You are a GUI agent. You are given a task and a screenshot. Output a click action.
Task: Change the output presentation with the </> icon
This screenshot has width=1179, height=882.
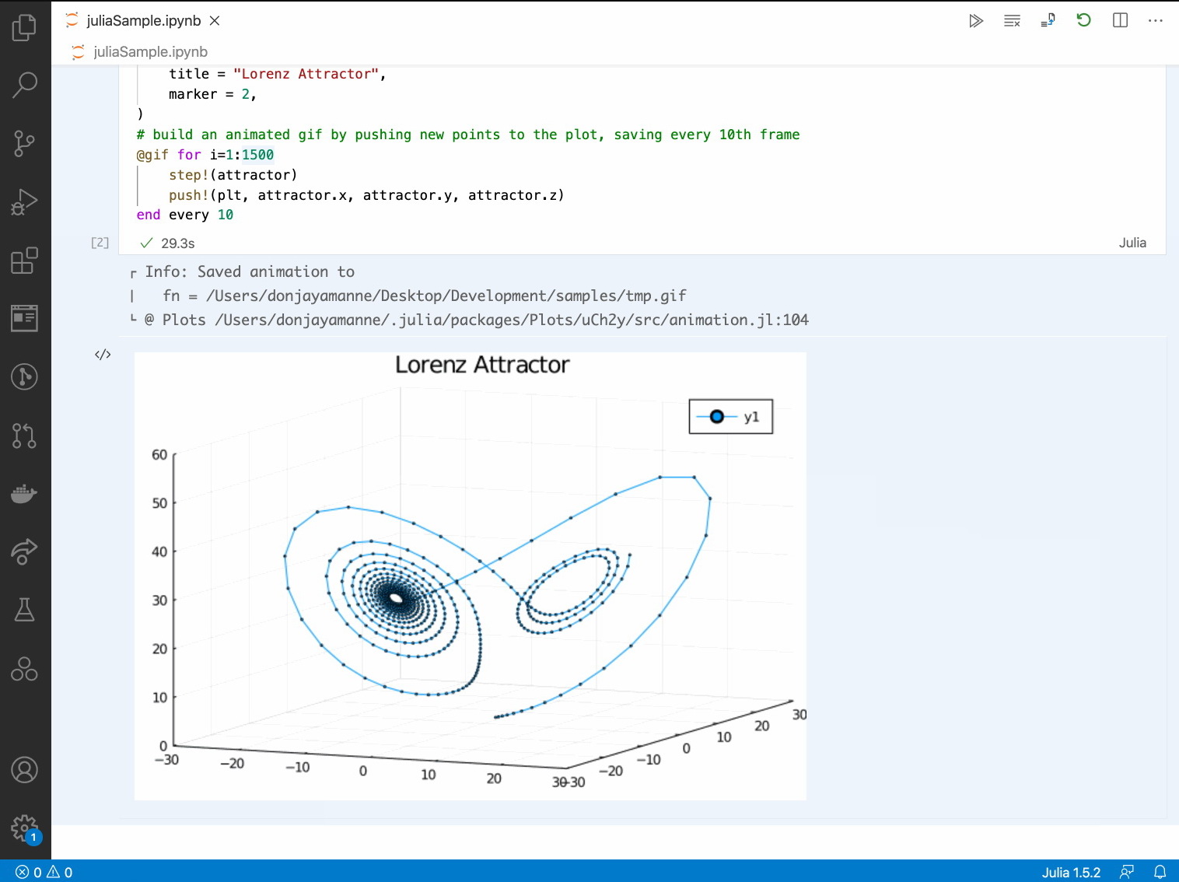tap(103, 355)
